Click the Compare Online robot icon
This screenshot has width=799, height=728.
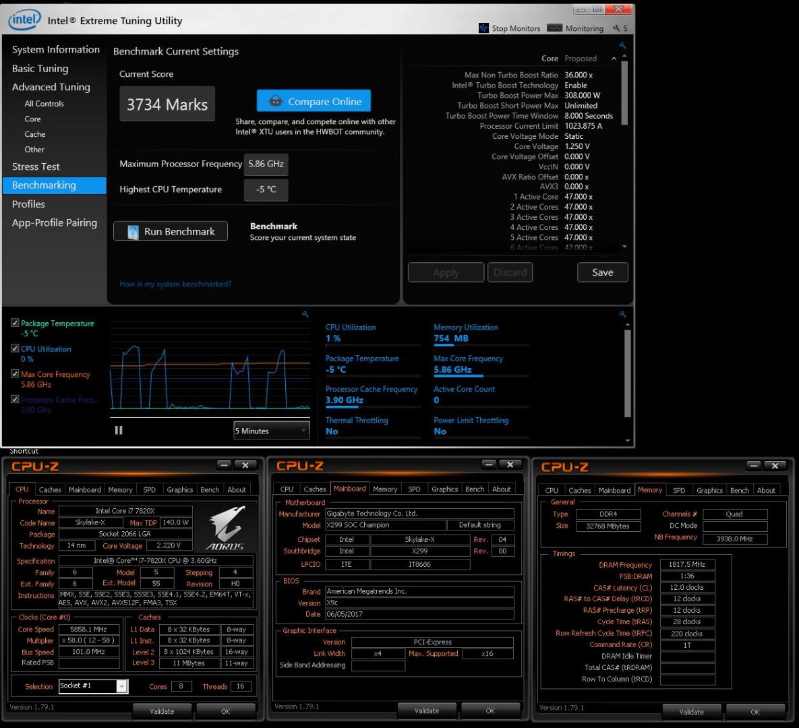point(275,101)
